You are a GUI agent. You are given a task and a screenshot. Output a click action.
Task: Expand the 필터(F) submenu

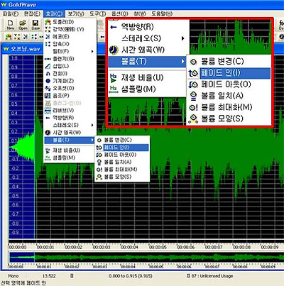tap(70, 51)
